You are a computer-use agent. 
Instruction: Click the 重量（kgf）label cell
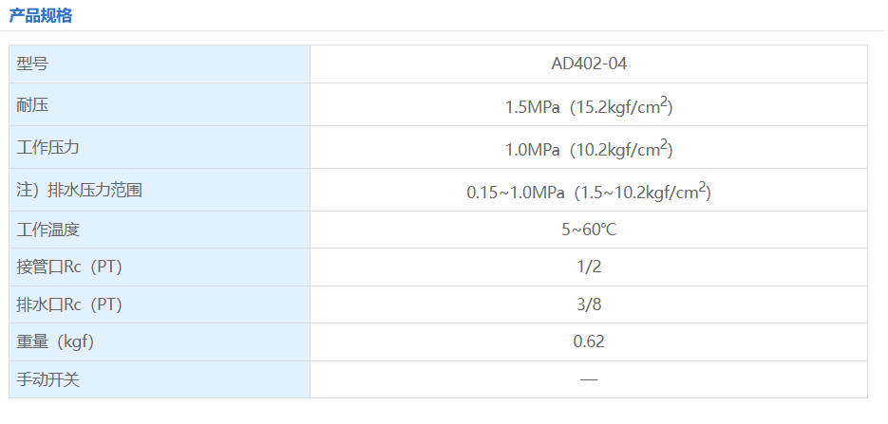pos(55,341)
